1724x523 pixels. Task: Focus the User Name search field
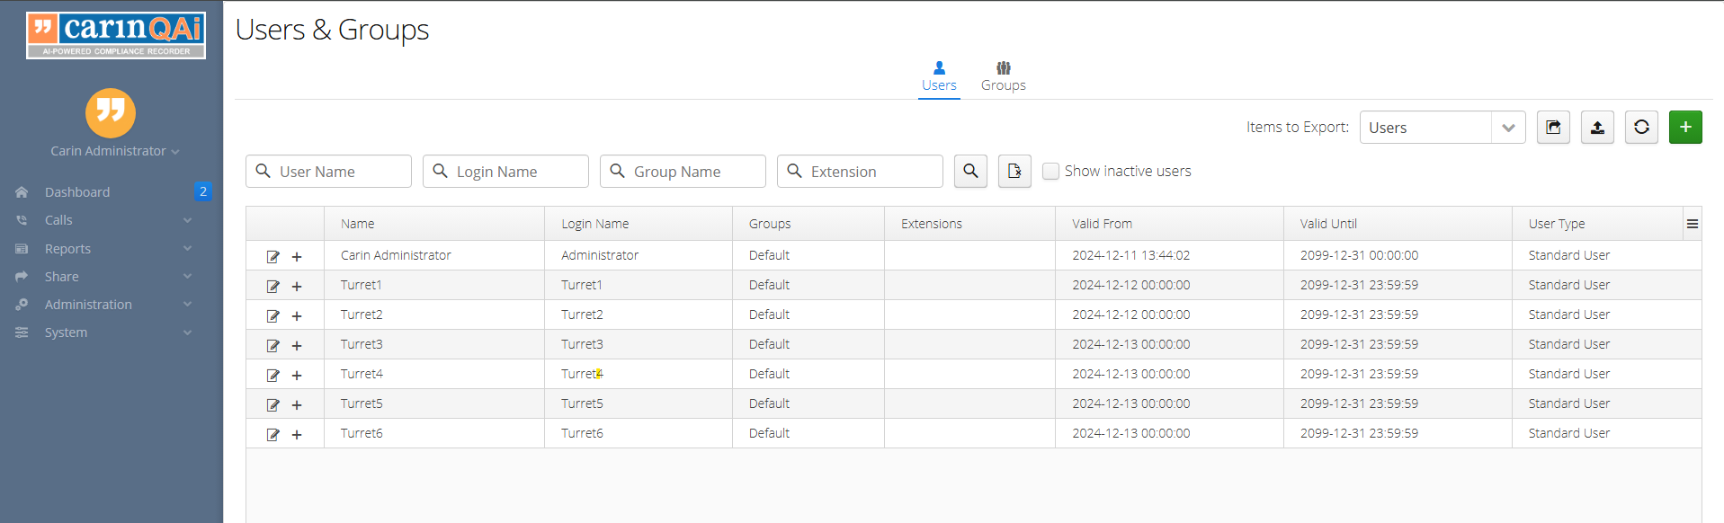328,171
